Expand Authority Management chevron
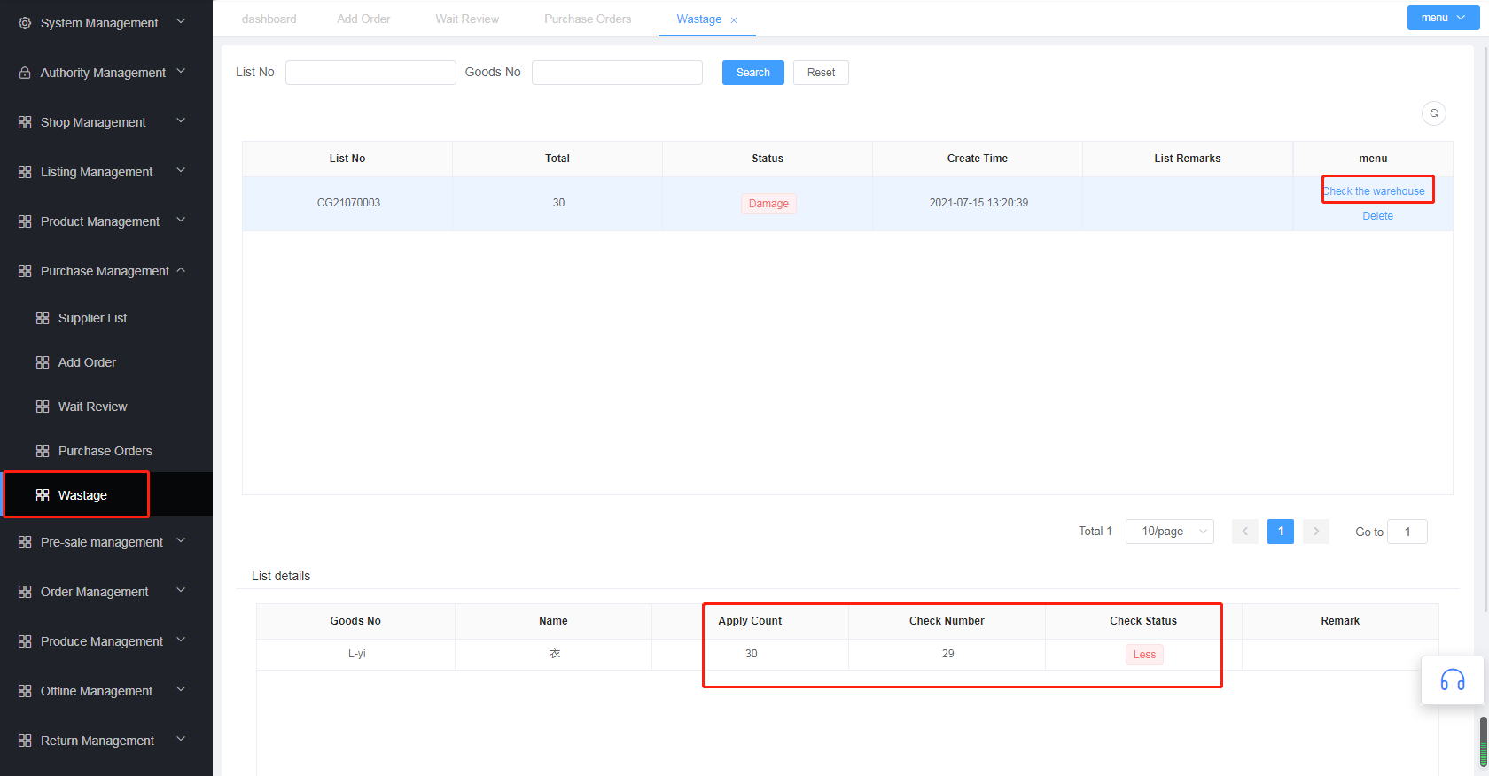The image size is (1489, 776). [181, 71]
